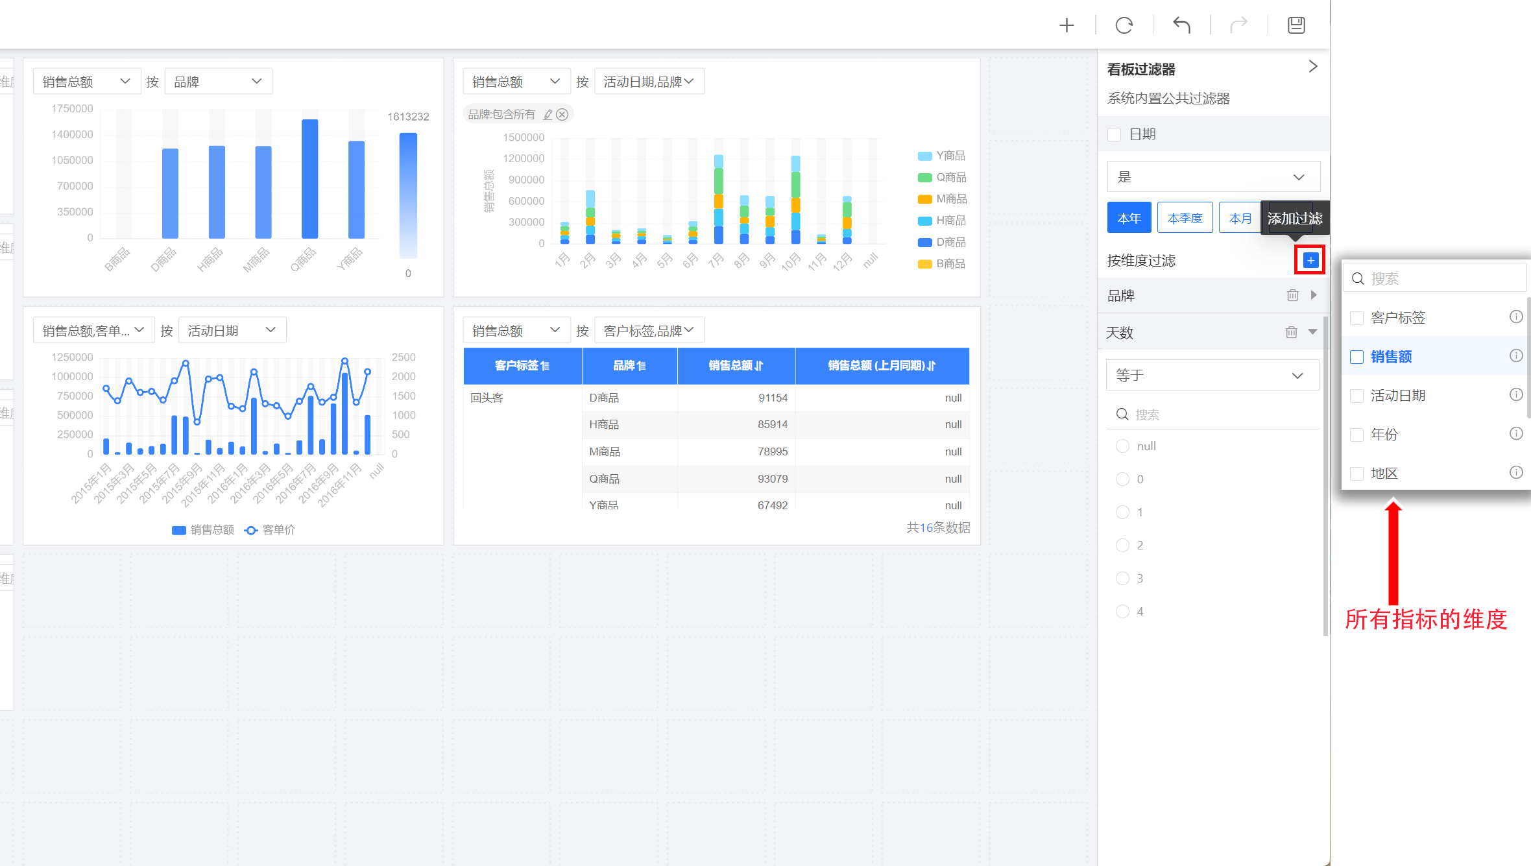Screen dimensions: 1531x866
Task: Click the blue add-filter plus button
Action: pyautogui.click(x=1310, y=260)
